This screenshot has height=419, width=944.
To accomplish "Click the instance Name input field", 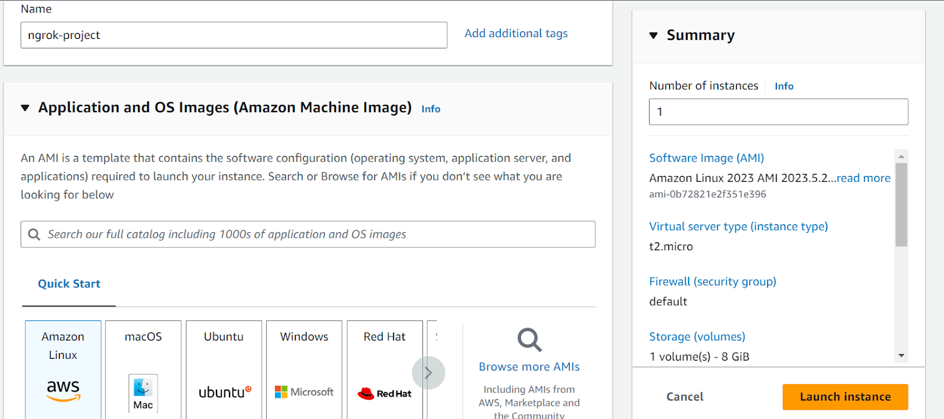I will pyautogui.click(x=234, y=35).
